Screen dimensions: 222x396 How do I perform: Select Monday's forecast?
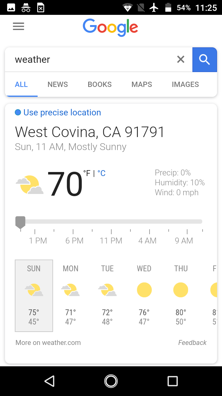click(71, 295)
